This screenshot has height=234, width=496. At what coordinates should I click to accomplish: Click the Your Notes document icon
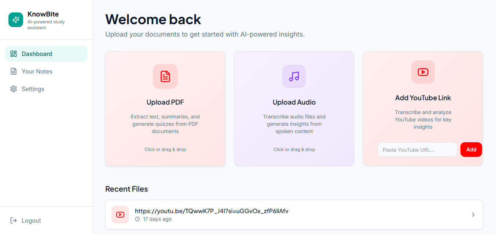click(x=14, y=71)
